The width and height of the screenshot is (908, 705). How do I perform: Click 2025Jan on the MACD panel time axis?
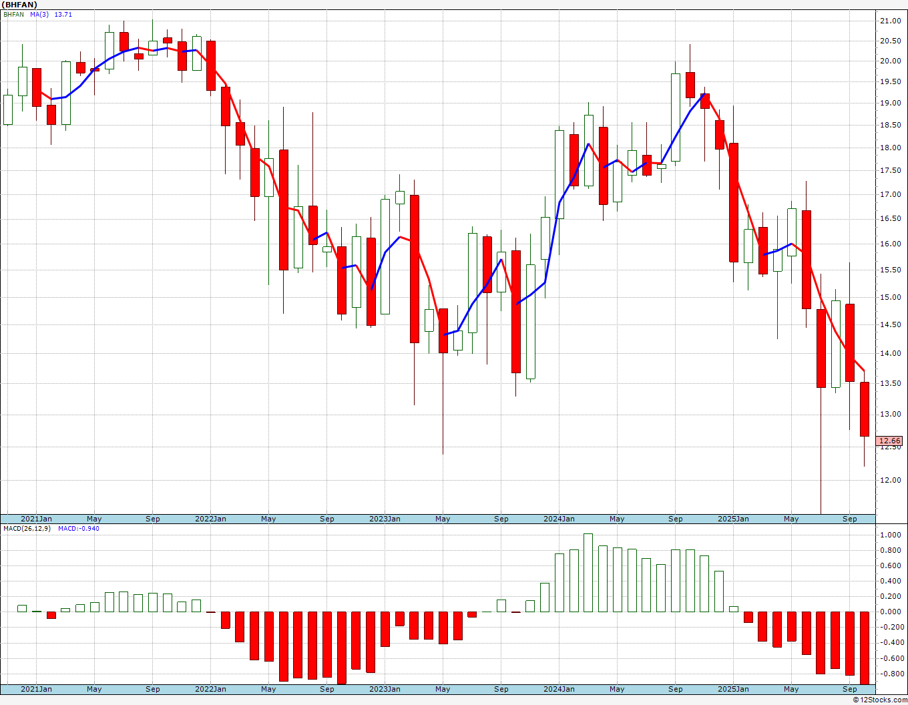[x=733, y=689]
